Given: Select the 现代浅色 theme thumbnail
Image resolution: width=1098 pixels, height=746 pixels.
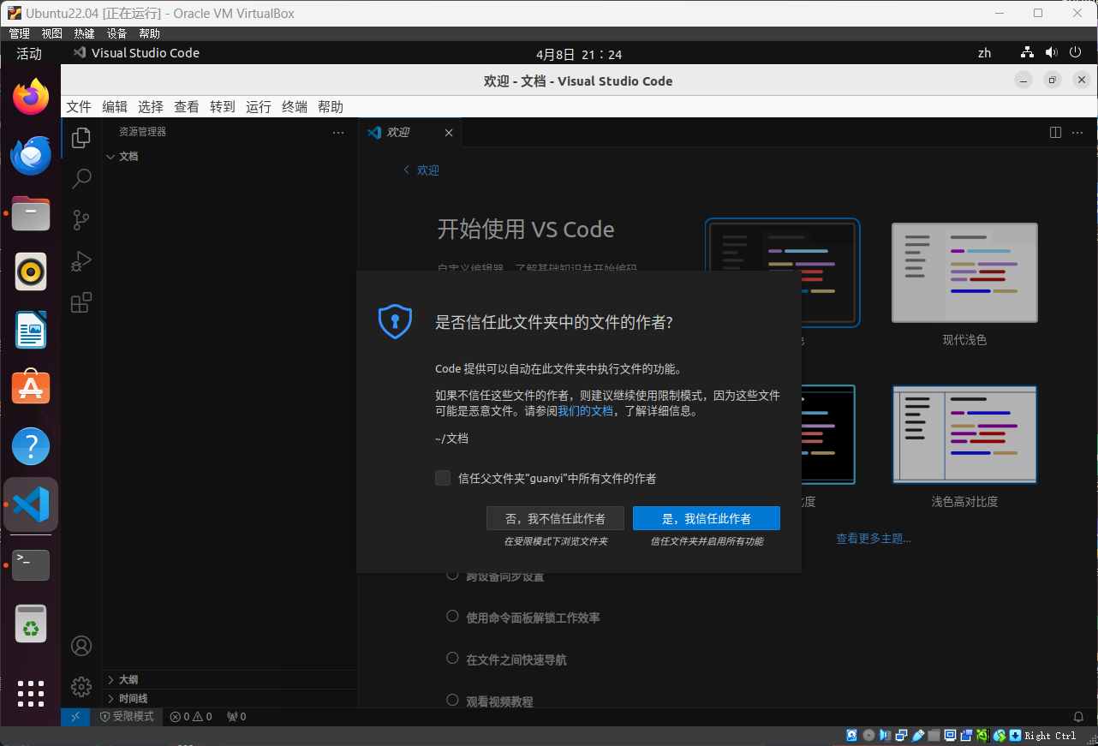Looking at the screenshot, I should click(x=964, y=272).
